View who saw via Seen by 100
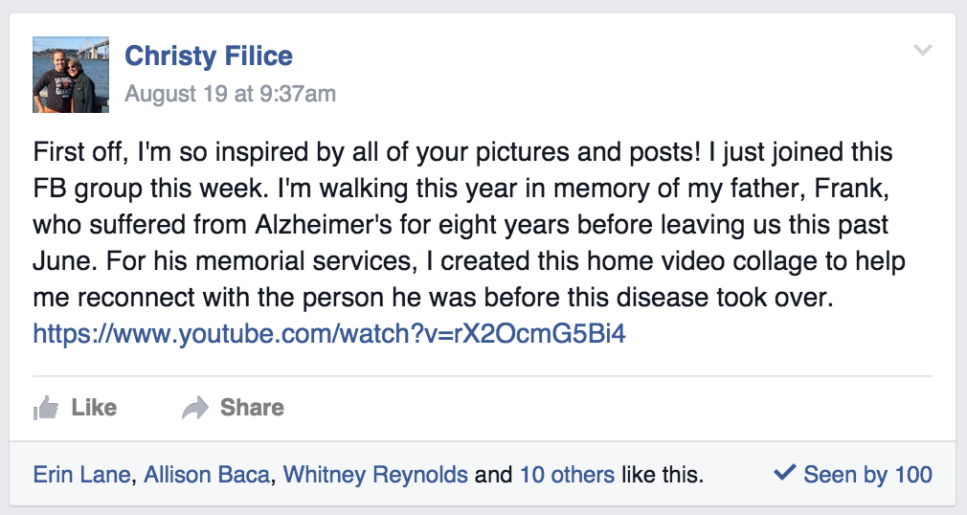This screenshot has height=515, width=967. (x=867, y=474)
